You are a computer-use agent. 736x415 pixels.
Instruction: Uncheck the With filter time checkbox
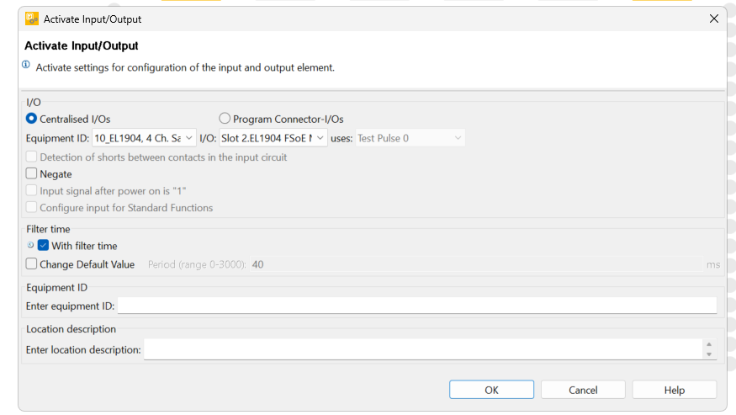click(43, 245)
